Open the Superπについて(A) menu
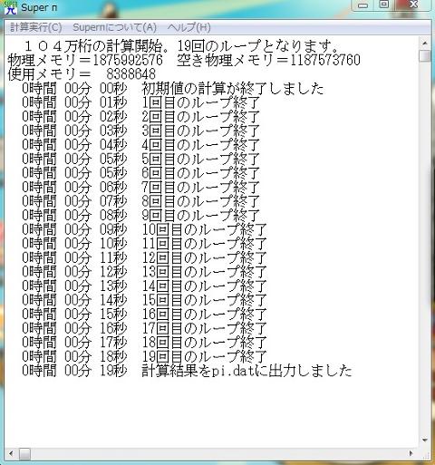Screen dimensions: 435x465 click(114, 27)
